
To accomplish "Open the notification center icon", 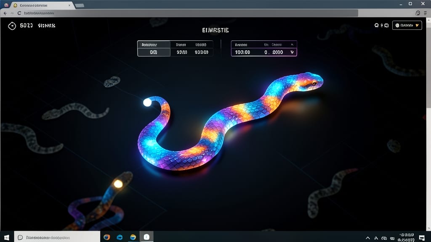I will click(x=422, y=238).
